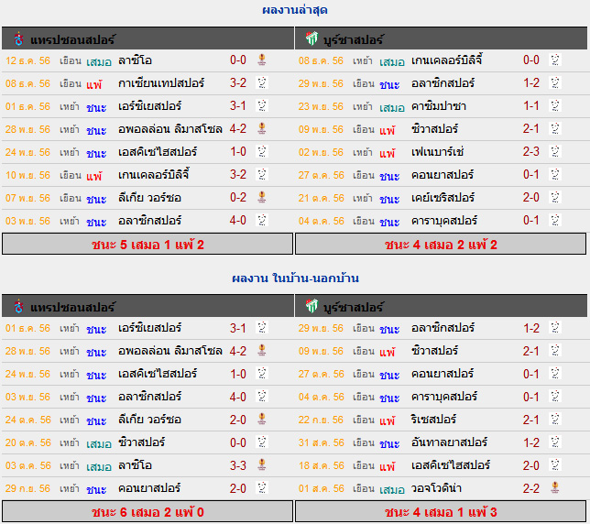Viewport: 590px width, 524px height.
Task: Click บูร์ซาสปอร์ club logo in ในบ้าน-นอกบ้าน header
Action: coord(311,306)
